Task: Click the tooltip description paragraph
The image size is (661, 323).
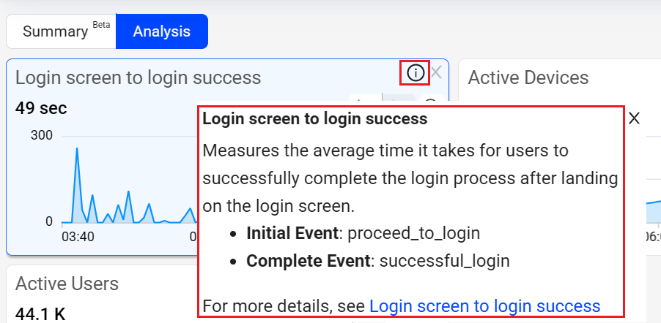Action: (x=410, y=179)
